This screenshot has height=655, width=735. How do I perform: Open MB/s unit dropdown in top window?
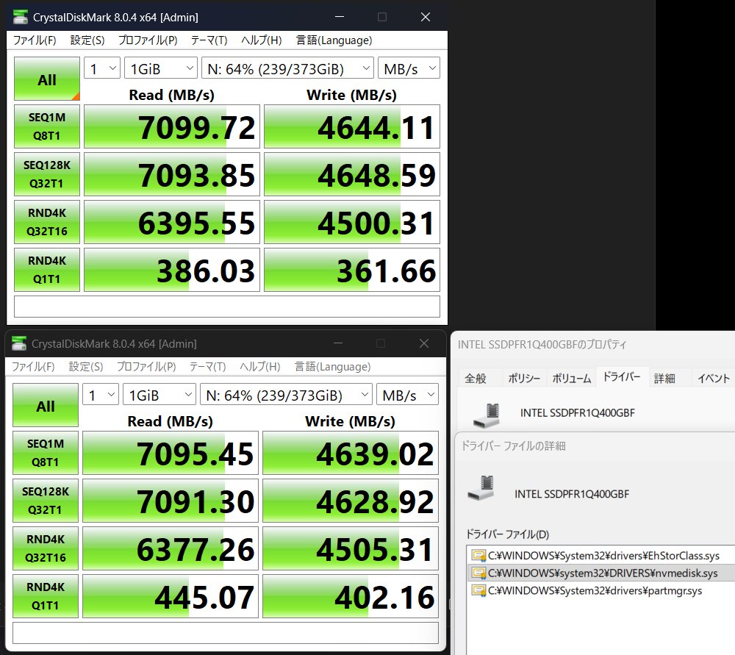pos(409,68)
